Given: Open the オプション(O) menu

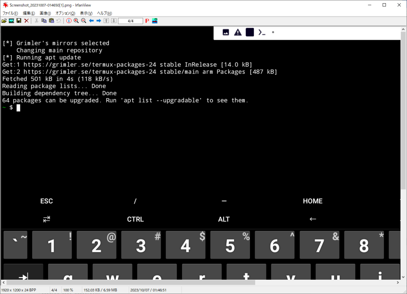Looking at the screenshot, I should (x=66, y=13).
